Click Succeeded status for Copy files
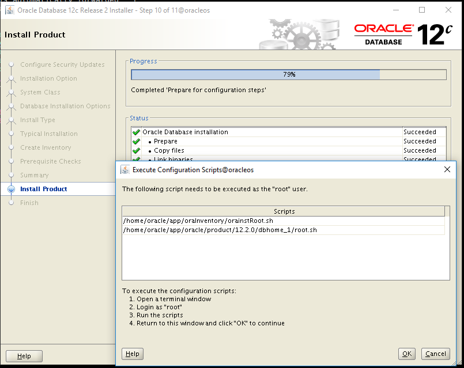Screen dimensions: 464x368 pos(420,150)
